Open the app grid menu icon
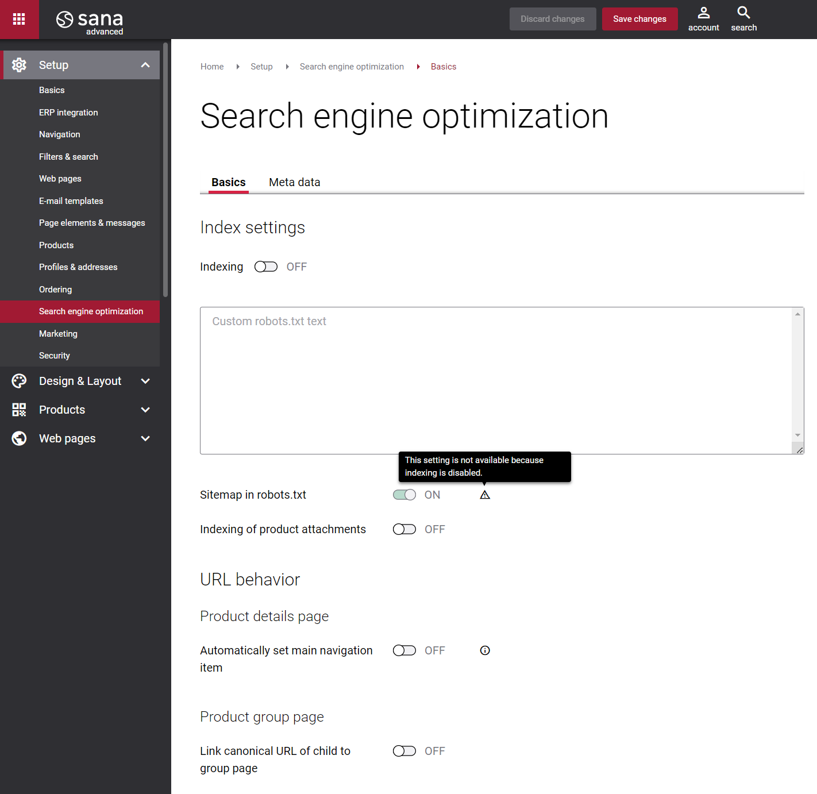Viewport: 817px width, 794px height. click(19, 19)
